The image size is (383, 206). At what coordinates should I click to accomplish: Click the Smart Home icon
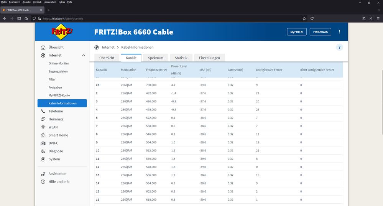(x=43, y=135)
